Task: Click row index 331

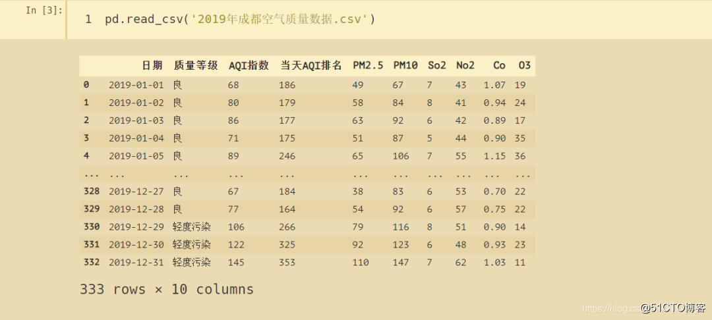Action: [x=92, y=244]
